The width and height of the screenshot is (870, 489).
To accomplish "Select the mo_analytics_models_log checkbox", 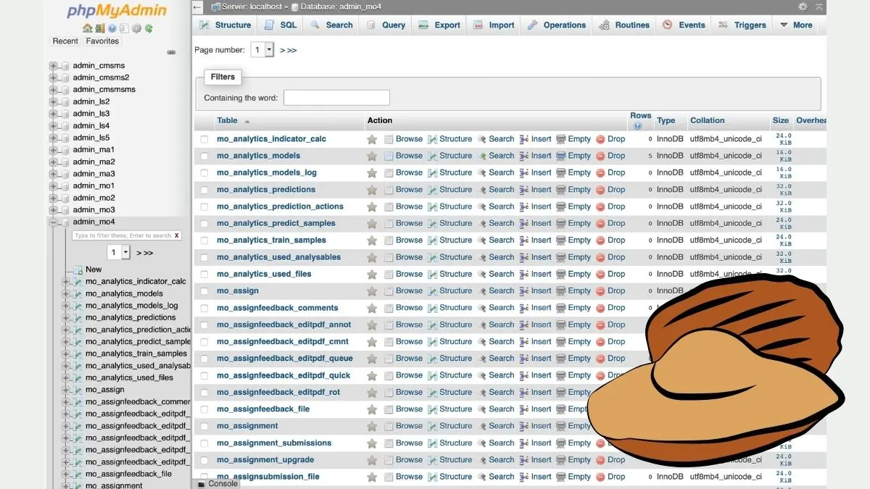I will point(204,173).
